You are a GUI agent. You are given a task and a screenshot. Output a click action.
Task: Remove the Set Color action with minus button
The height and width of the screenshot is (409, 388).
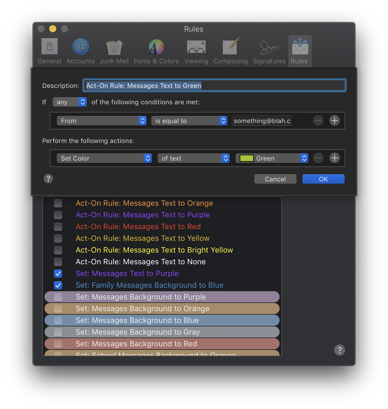(318, 158)
